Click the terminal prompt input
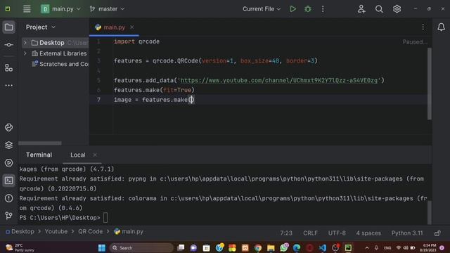This screenshot has width=450, height=253. (x=105, y=218)
